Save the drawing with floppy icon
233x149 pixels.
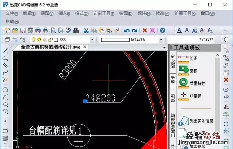23,30
